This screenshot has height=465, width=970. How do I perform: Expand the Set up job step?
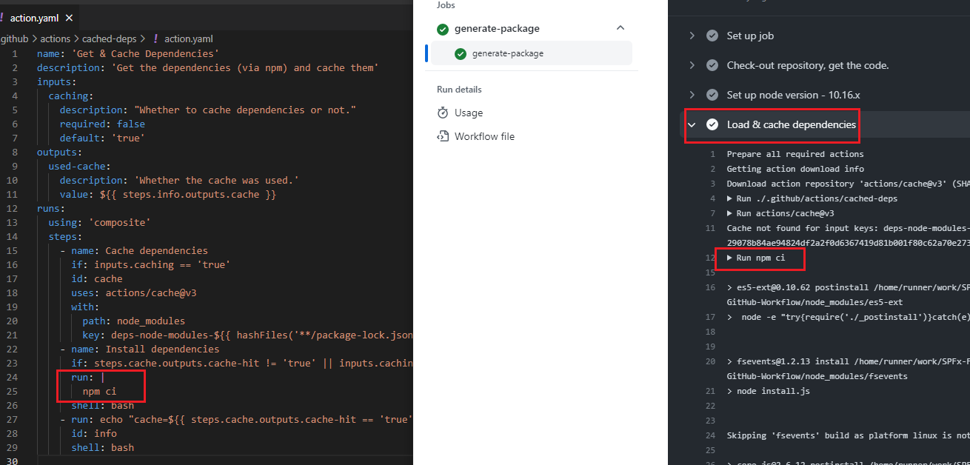[x=692, y=36]
